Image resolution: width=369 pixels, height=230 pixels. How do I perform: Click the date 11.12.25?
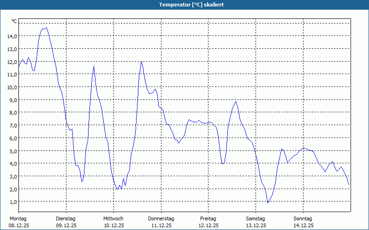point(161,225)
